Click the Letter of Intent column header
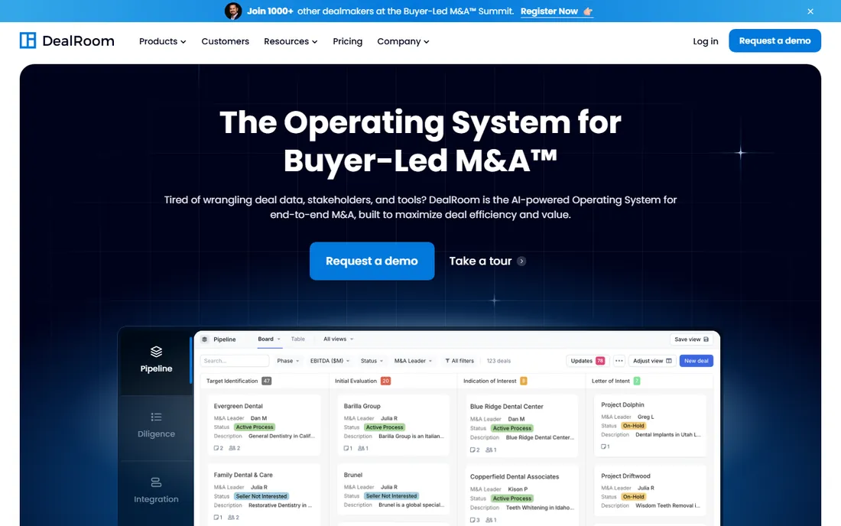The height and width of the screenshot is (526, 841). point(611,382)
